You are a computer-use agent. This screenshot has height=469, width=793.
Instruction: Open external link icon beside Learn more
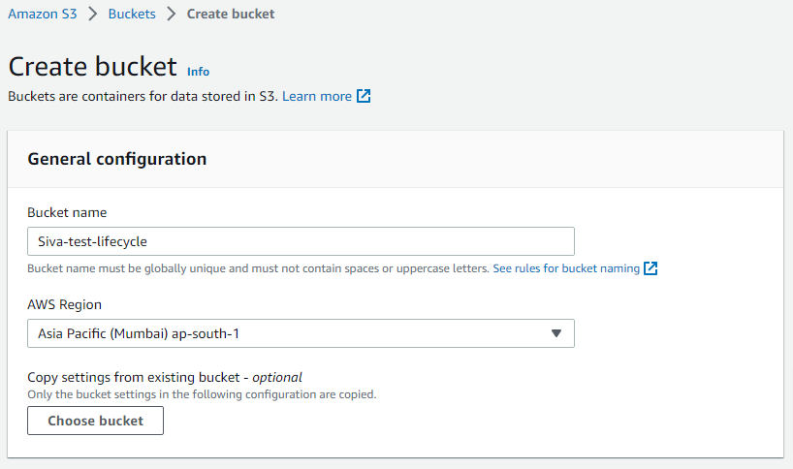(x=364, y=96)
